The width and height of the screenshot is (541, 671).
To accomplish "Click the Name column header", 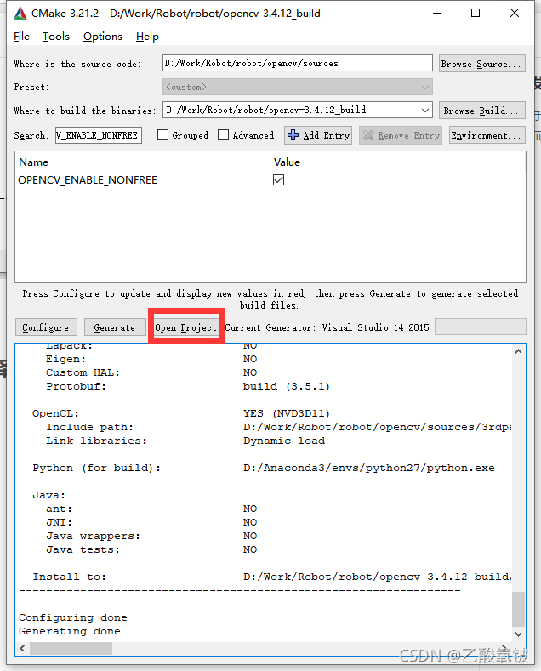I will coord(34,162).
